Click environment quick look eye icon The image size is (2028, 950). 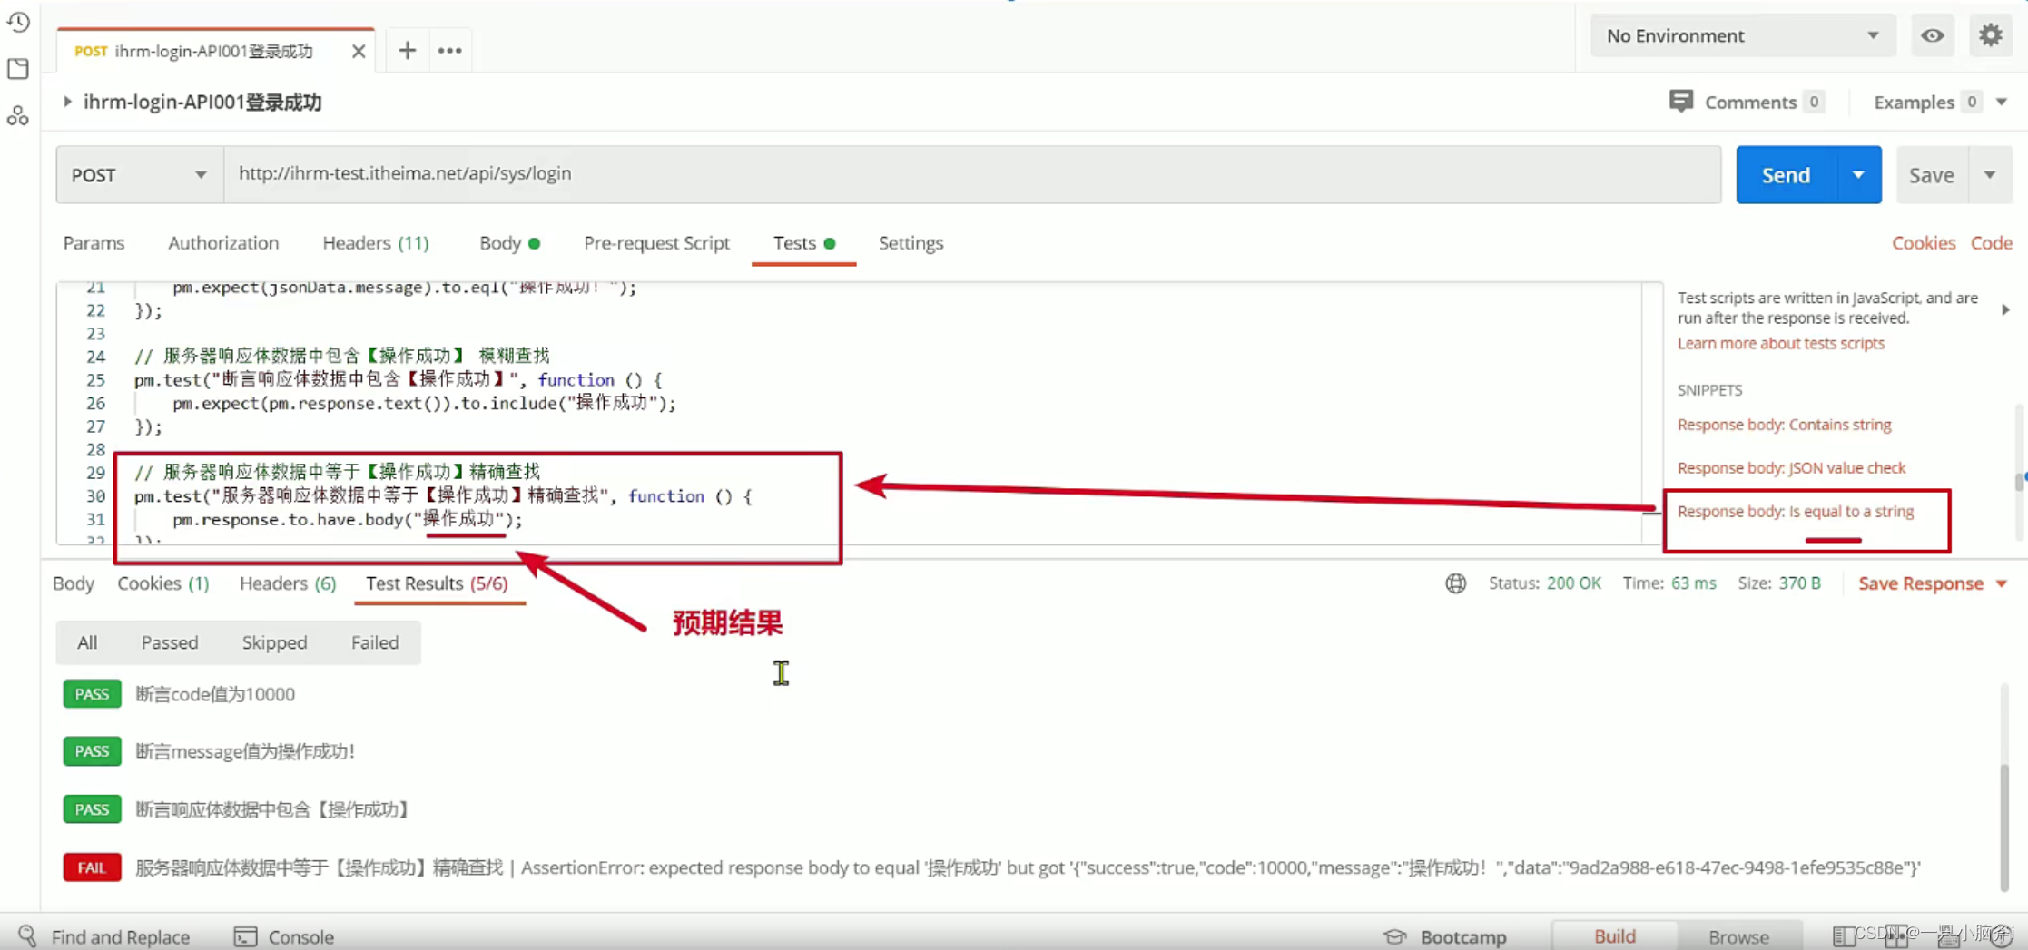click(x=1932, y=35)
